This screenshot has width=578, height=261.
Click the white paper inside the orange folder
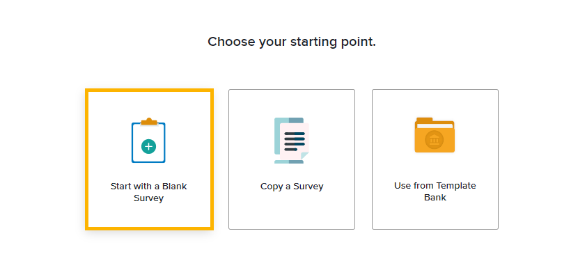click(x=435, y=126)
